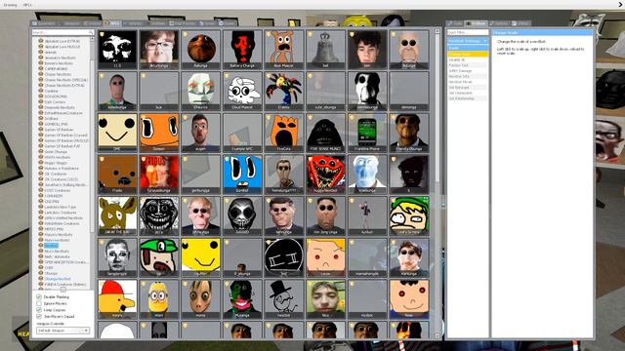
Task: Pick the FIVE SENSE MUNCI black blob
Action: click(325, 133)
